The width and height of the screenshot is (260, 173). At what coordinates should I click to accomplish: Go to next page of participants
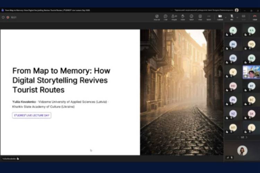[x=246, y=137]
